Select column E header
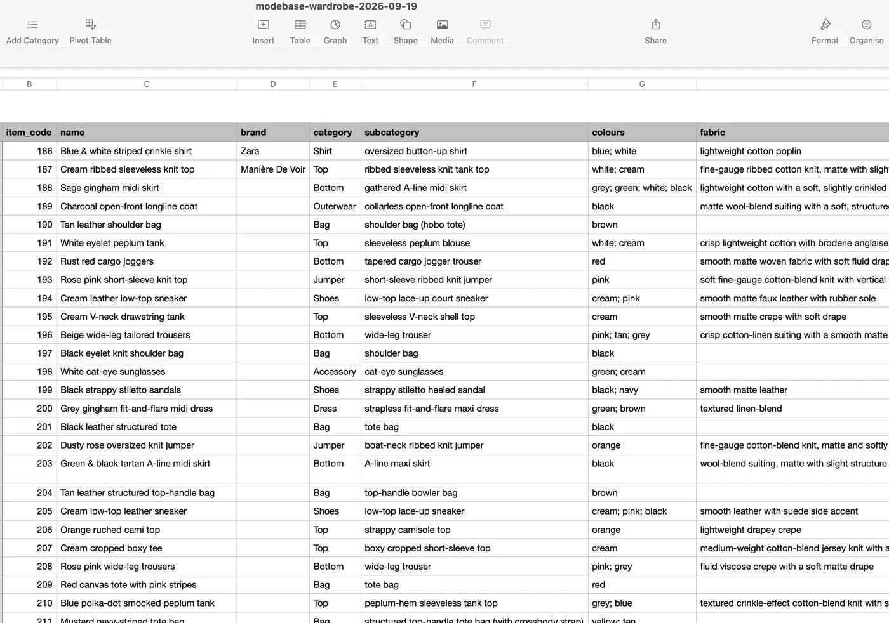This screenshot has width=889, height=623. tap(335, 84)
